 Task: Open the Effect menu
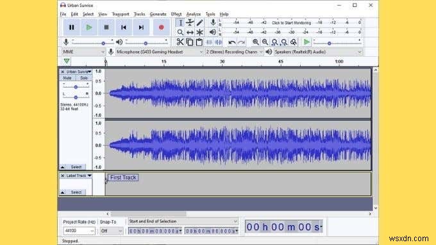(176, 14)
